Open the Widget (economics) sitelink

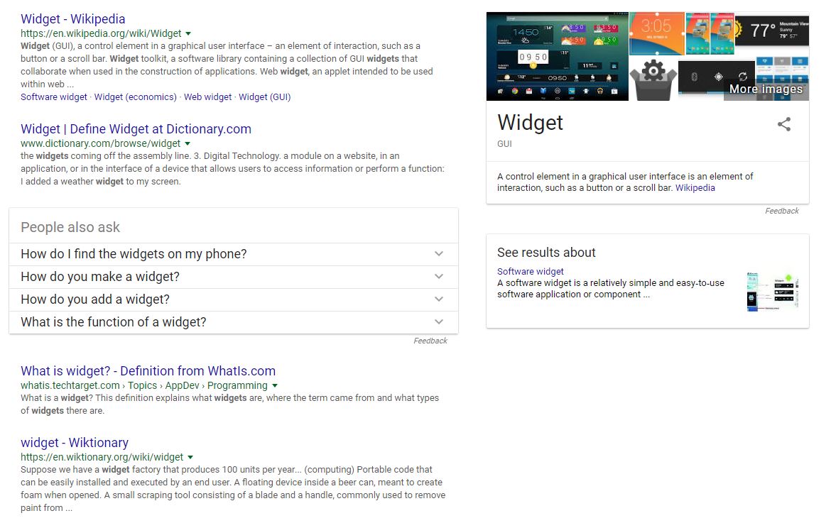135,97
